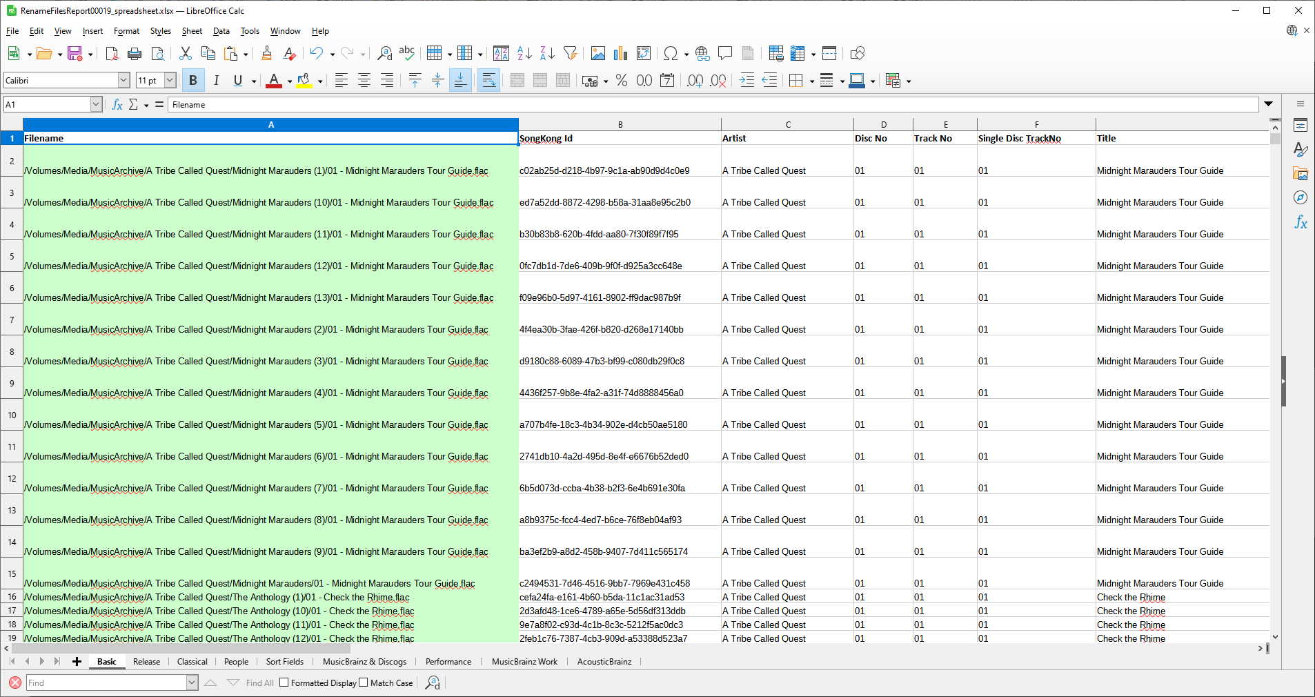
Task: Open sidebar Properties panel icon
Action: (1301, 126)
